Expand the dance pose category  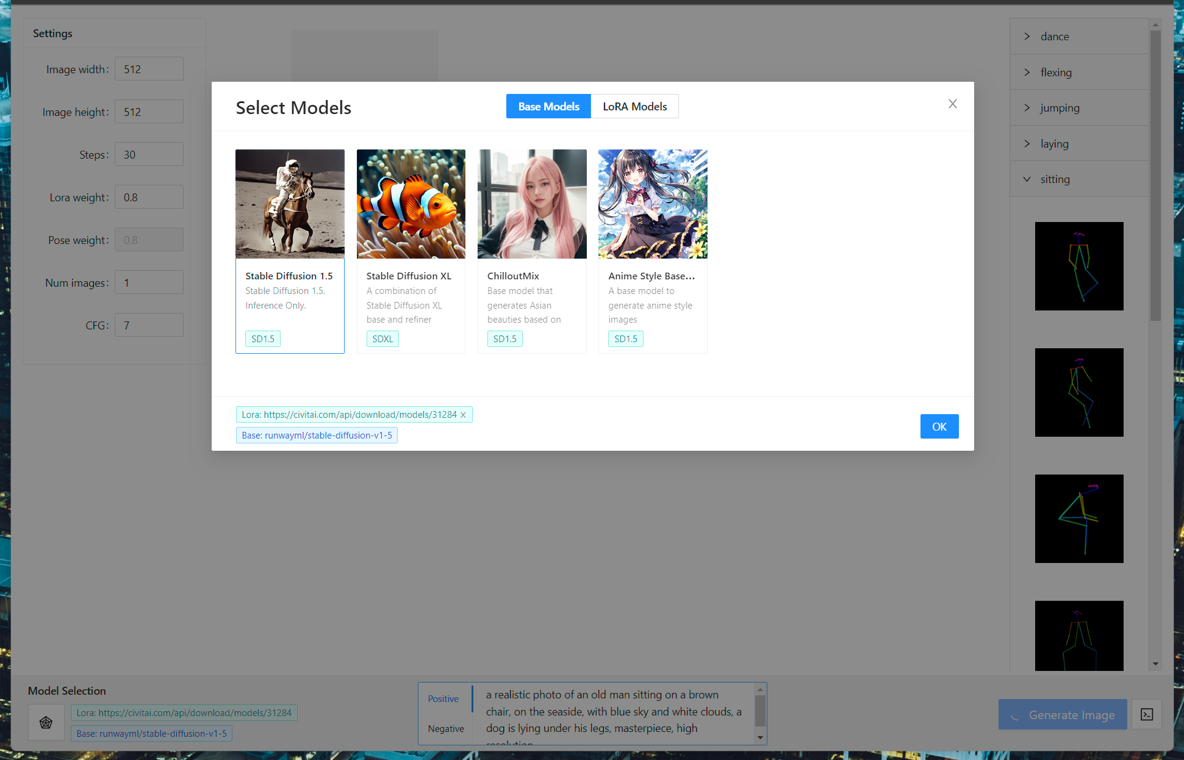[x=1079, y=36]
